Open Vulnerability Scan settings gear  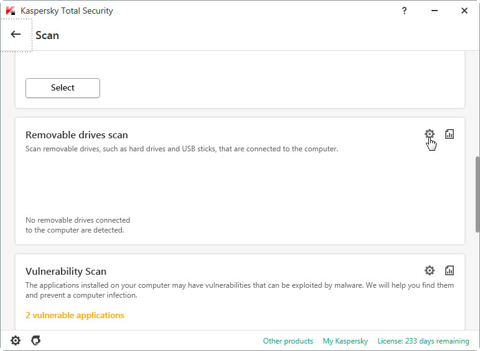(x=429, y=270)
